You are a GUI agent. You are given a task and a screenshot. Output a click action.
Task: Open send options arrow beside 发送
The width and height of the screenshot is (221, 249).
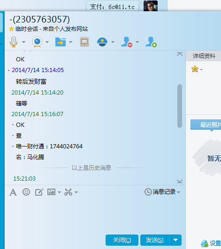175,240
